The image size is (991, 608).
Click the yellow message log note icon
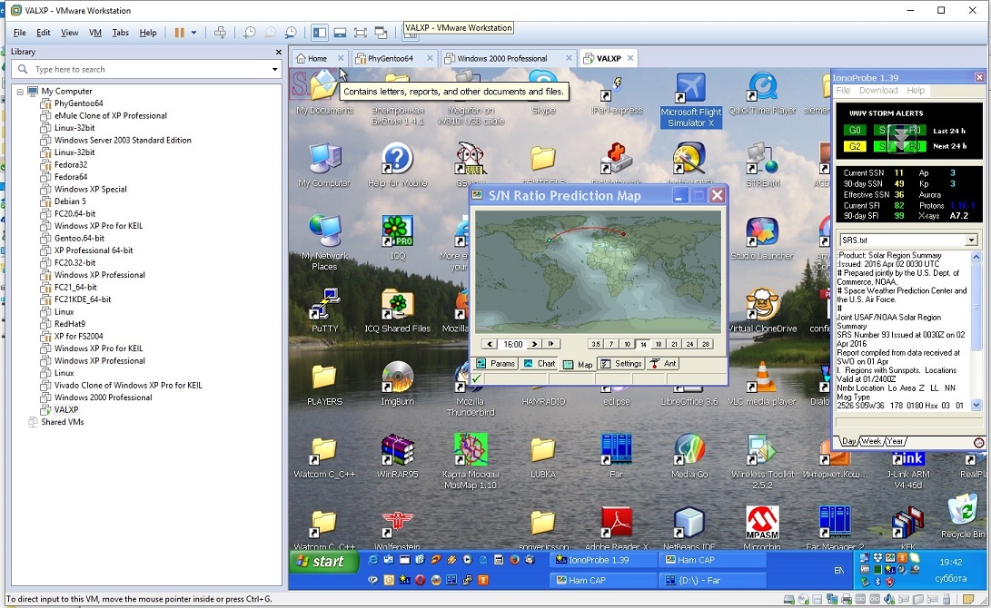coord(968,599)
